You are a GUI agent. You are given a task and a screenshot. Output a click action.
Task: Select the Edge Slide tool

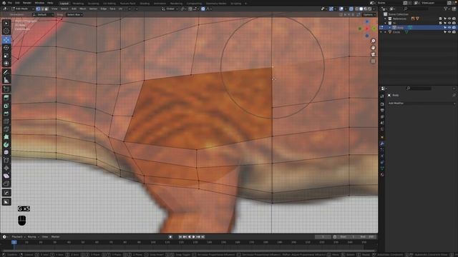[x=6, y=160]
